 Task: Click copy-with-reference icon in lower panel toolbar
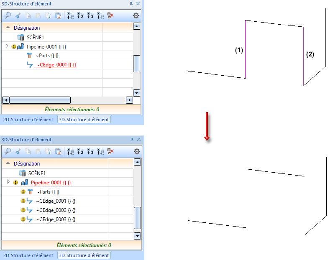pyautogui.click(x=48, y=151)
